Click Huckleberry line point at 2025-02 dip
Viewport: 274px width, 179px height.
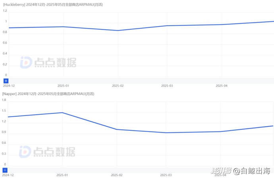118,31
